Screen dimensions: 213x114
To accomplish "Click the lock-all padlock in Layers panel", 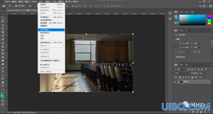I will coord(192,77).
